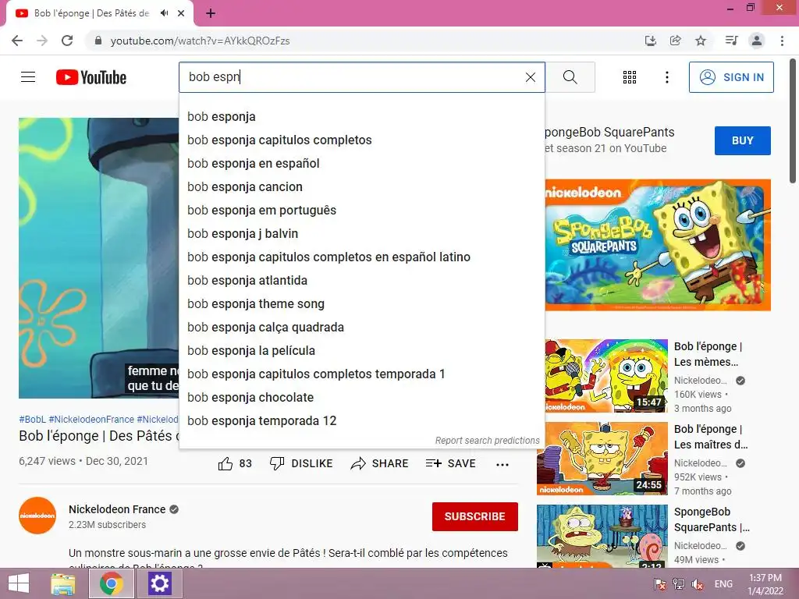Click the DISLIKE thumbs-down button
Screen dimensions: 799x599
coord(301,463)
